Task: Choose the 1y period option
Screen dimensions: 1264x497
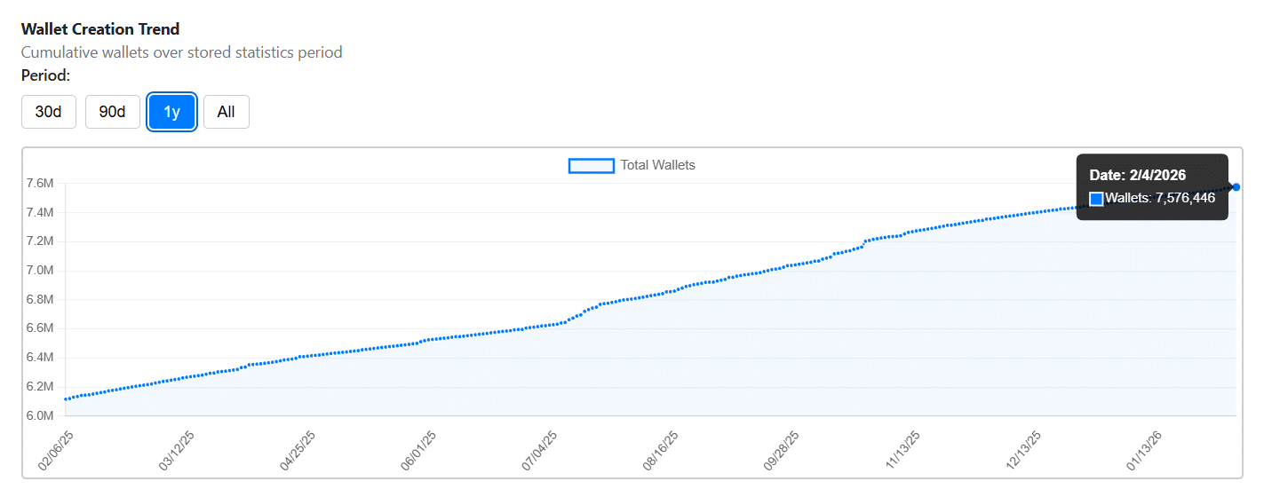Action: coord(172,112)
